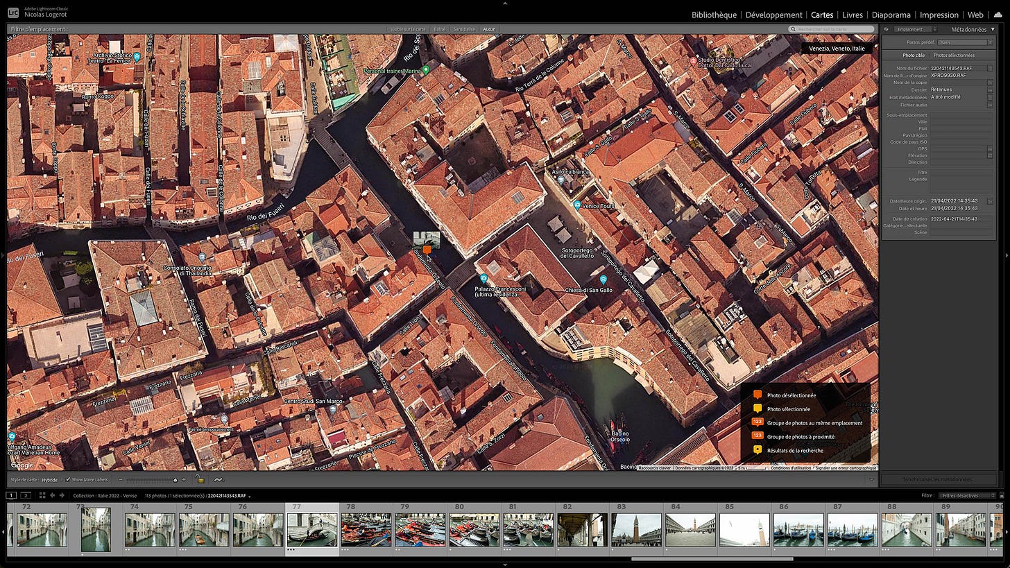Select the Aucun location filter
The width and height of the screenshot is (1010, 568).
point(489,29)
